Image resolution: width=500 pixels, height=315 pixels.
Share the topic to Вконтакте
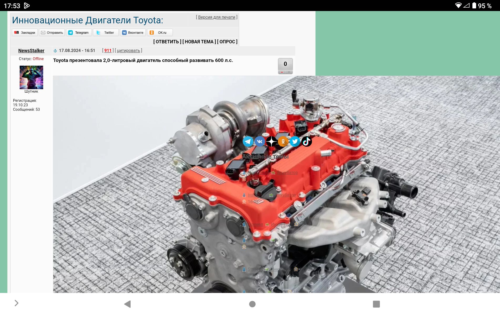(133, 33)
